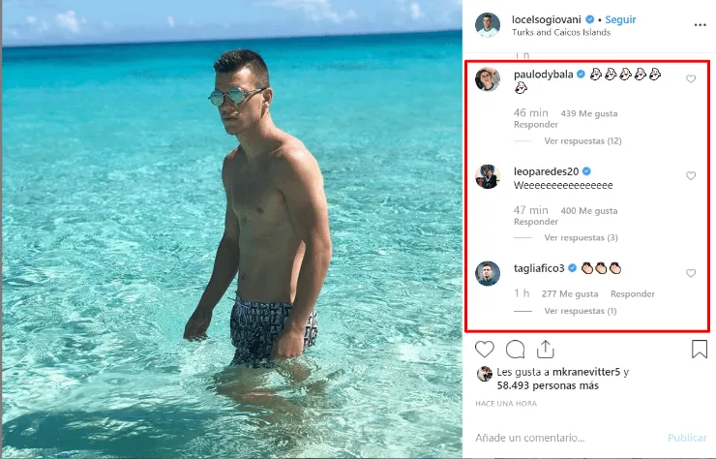Save post with bookmark icon
716x459 pixels.
point(699,349)
